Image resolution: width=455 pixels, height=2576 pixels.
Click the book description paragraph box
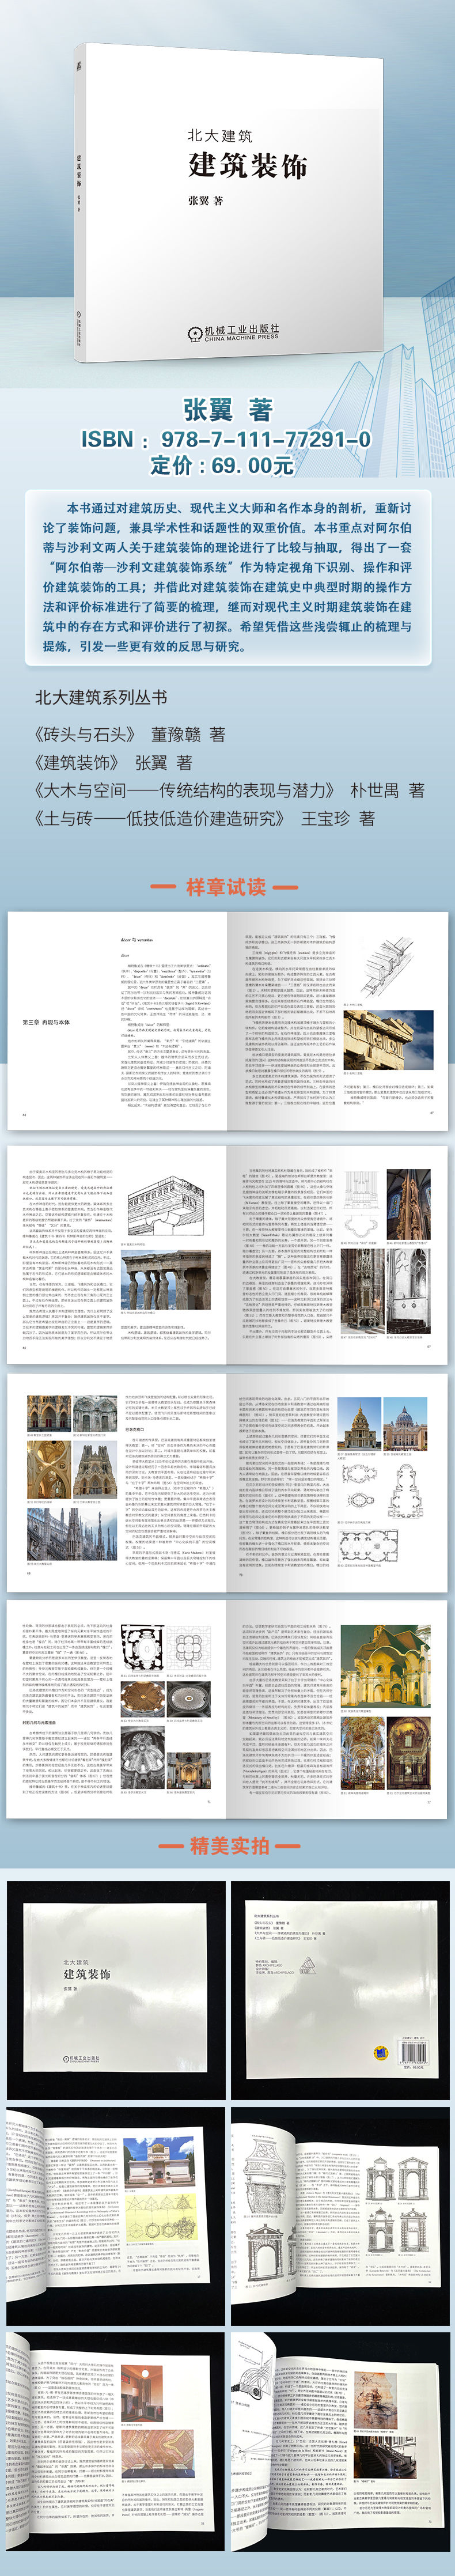(x=227, y=577)
